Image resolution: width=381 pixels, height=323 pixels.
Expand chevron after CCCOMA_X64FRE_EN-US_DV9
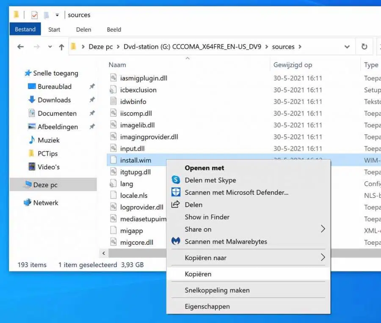267,47
